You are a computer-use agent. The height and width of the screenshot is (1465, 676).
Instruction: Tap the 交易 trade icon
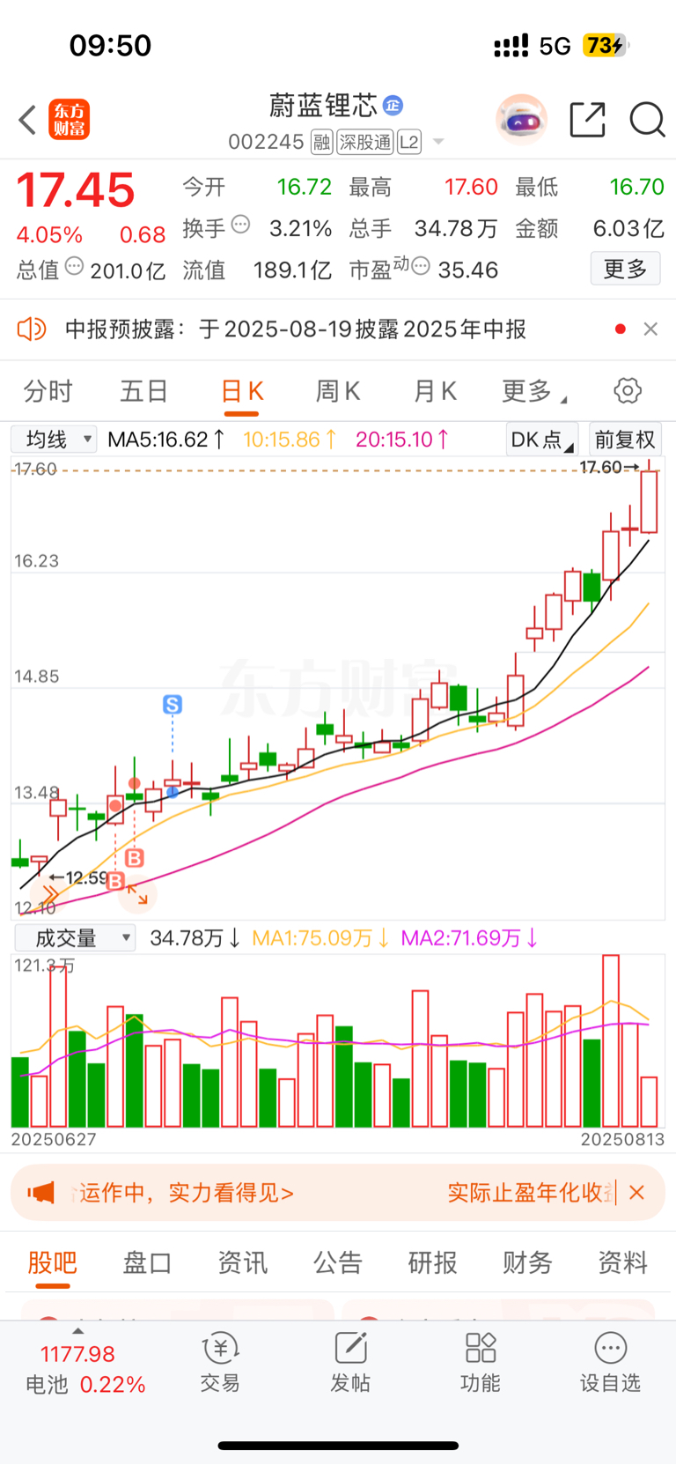click(x=220, y=1363)
